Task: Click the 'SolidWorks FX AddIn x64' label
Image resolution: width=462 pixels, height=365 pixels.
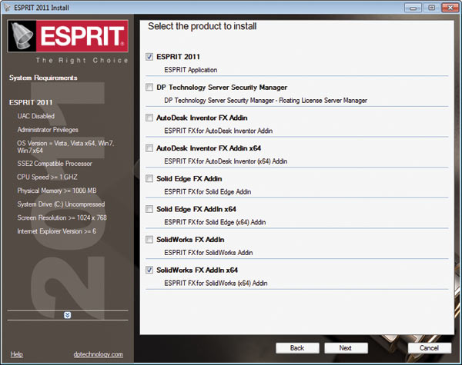Action: (197, 270)
